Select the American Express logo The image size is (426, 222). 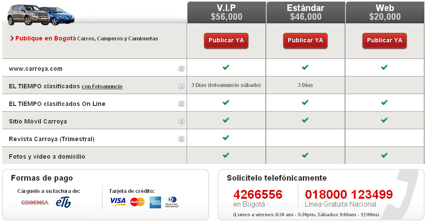[x=155, y=202]
